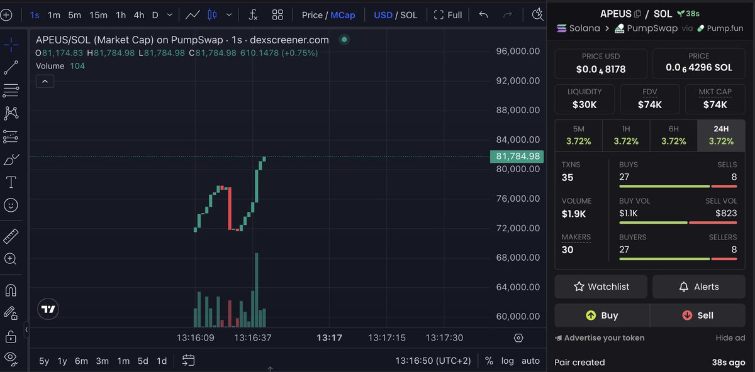Open the chart layout grid selector

[277, 14]
